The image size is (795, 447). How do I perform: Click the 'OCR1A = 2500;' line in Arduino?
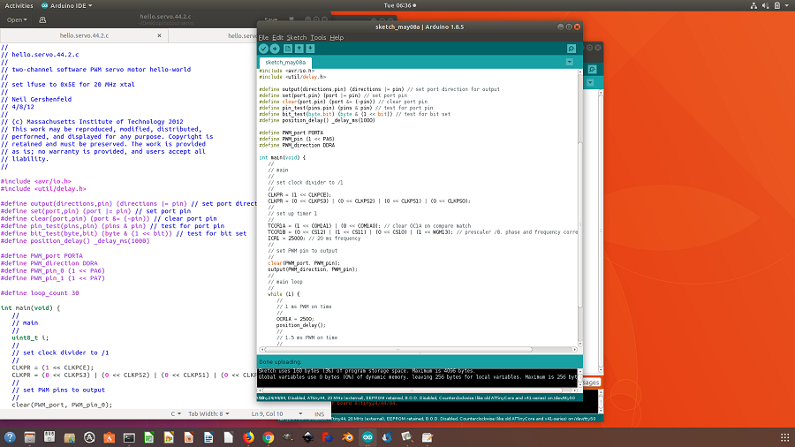click(295, 319)
